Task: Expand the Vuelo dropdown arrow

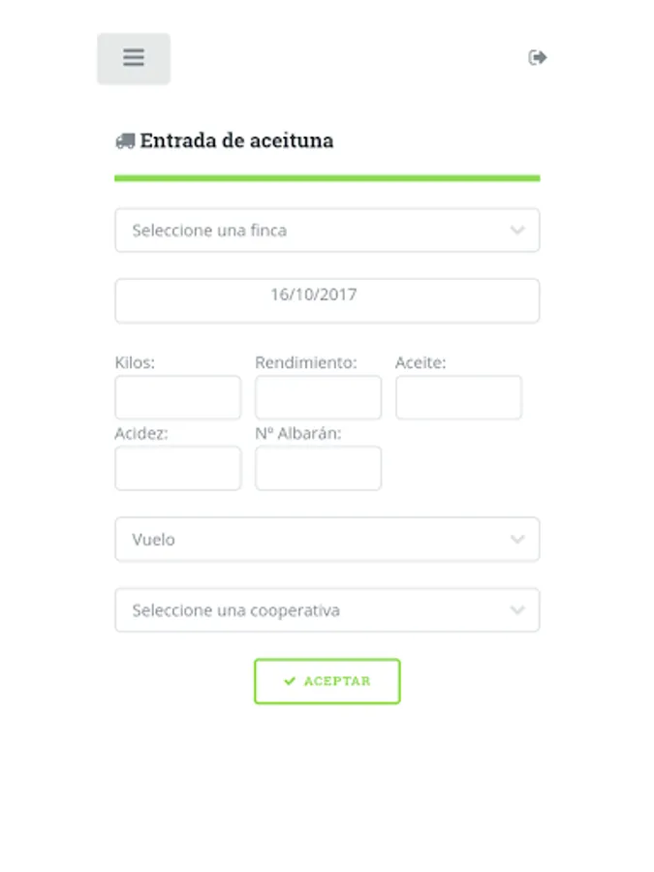Action: coord(517,540)
